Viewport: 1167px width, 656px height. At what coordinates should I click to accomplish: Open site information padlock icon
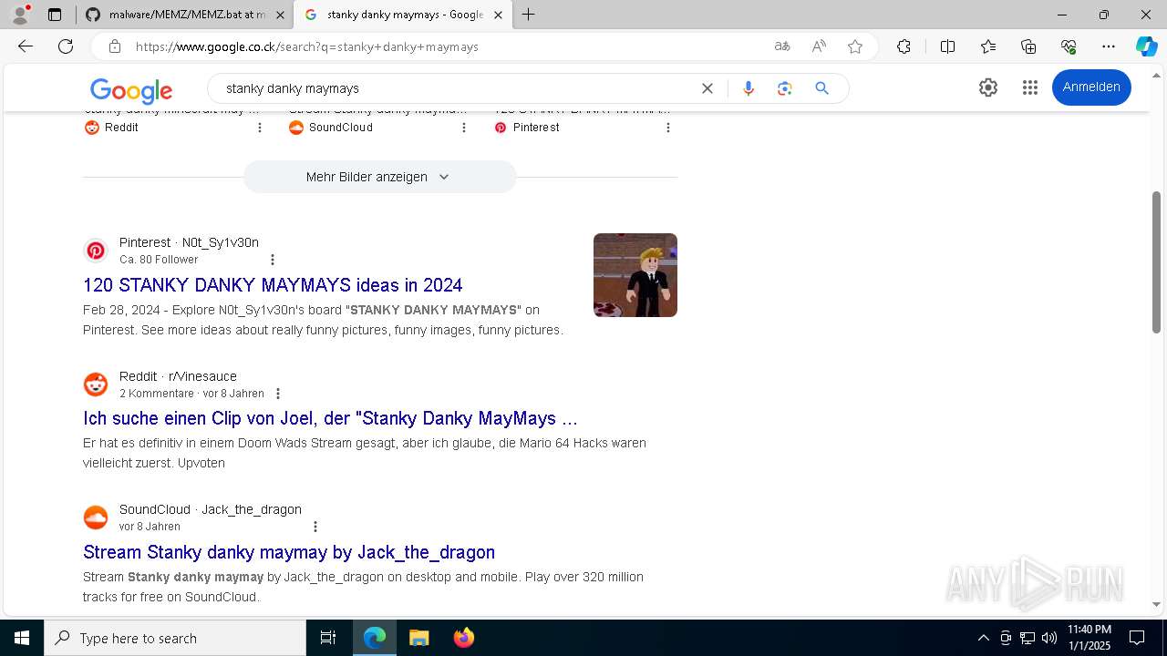[x=114, y=46]
